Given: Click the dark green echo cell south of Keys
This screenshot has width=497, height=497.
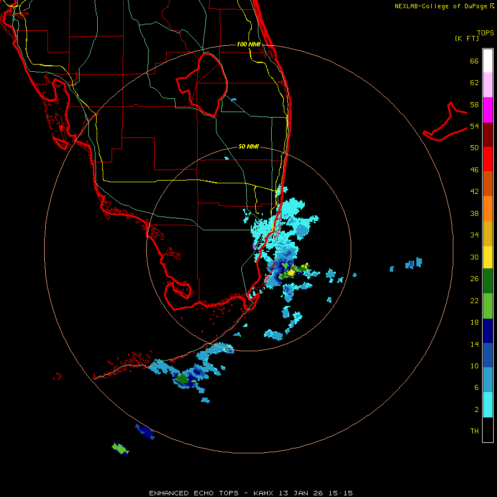Looking at the screenshot, I should click(x=182, y=378).
